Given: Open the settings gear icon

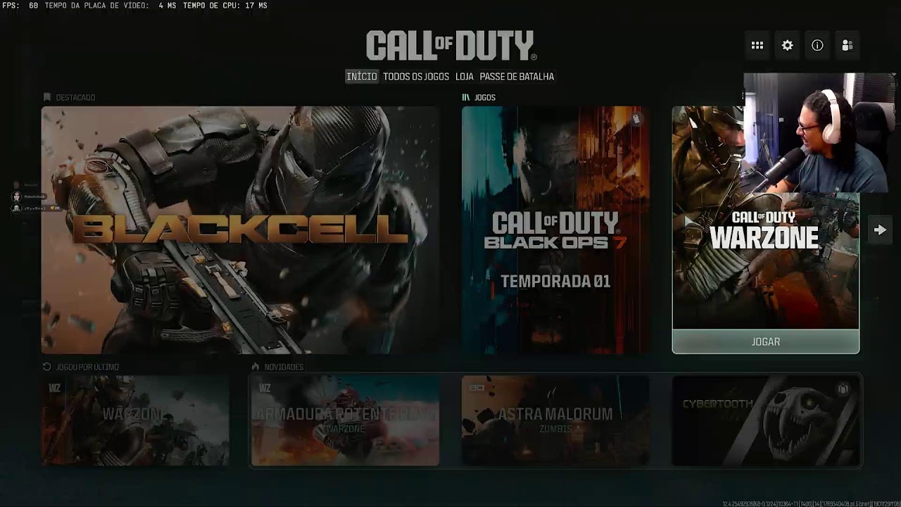Looking at the screenshot, I should (x=788, y=45).
